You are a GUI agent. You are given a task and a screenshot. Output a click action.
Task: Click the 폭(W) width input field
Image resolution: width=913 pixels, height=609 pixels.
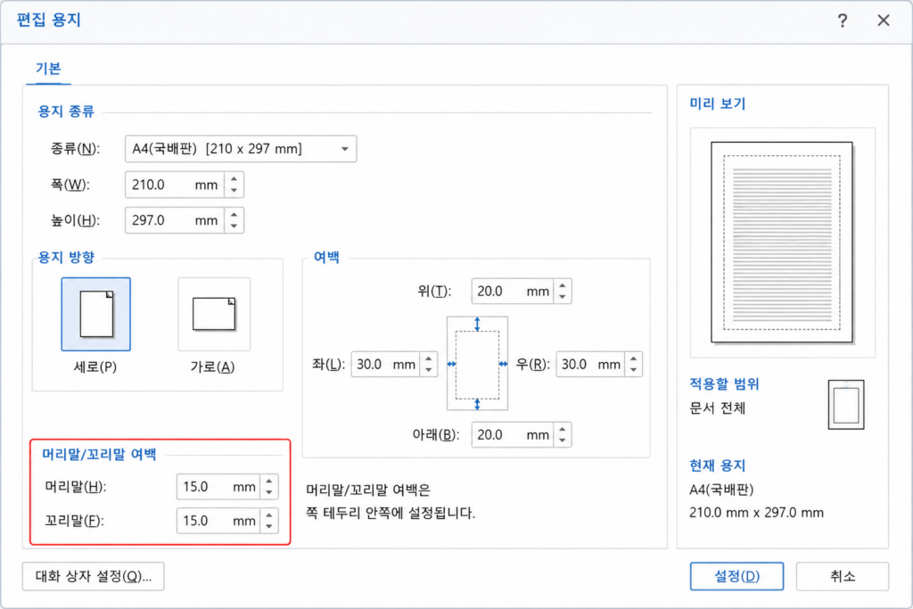click(175, 185)
